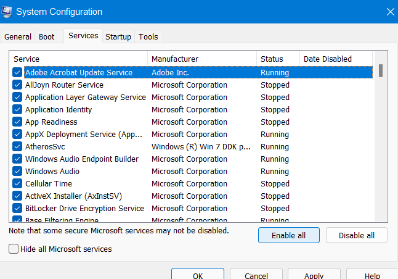Toggle BitLocker Drive Encryption Service checkbox
This screenshot has width=398, height=279.
[17, 209]
